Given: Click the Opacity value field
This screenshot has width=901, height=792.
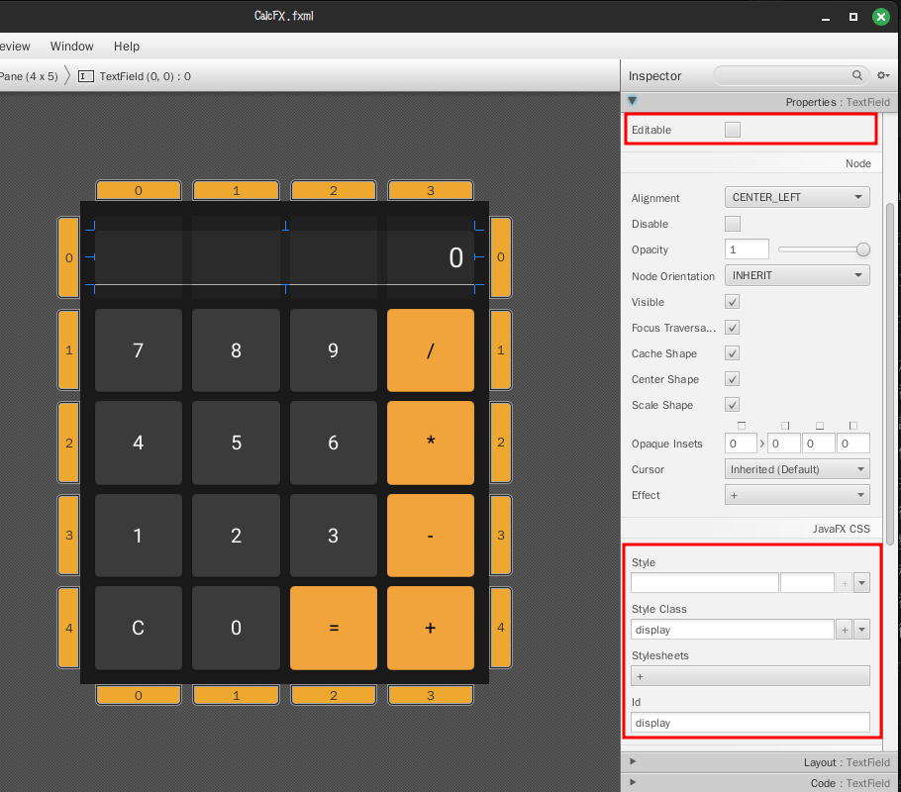Looking at the screenshot, I should (x=747, y=249).
